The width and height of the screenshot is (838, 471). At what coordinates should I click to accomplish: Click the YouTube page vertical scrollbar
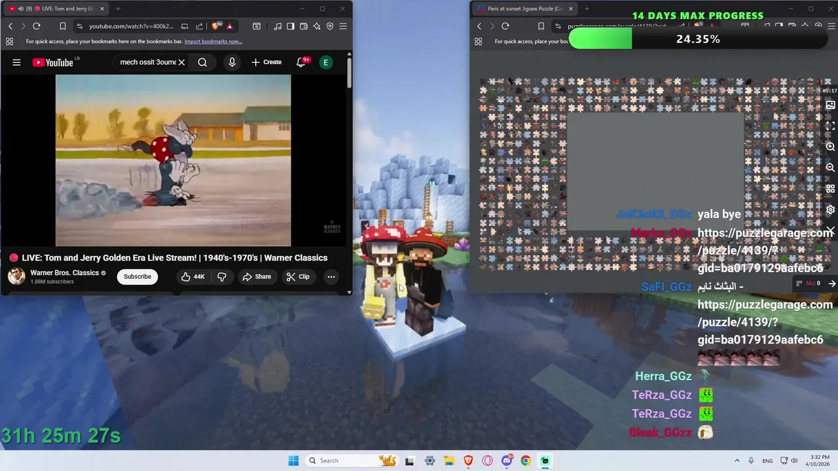click(349, 73)
